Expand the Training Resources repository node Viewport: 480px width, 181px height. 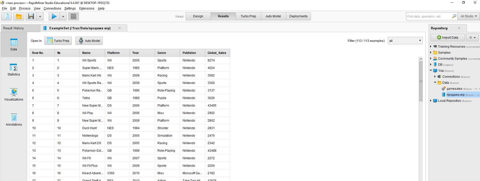click(x=431, y=46)
